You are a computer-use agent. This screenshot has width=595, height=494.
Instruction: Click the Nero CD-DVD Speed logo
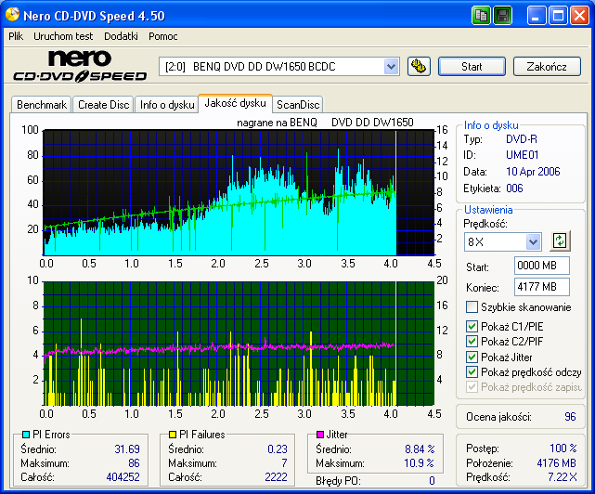click(80, 66)
